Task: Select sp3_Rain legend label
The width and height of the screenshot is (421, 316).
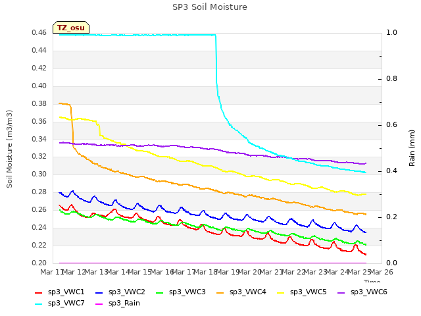Action: click(124, 303)
